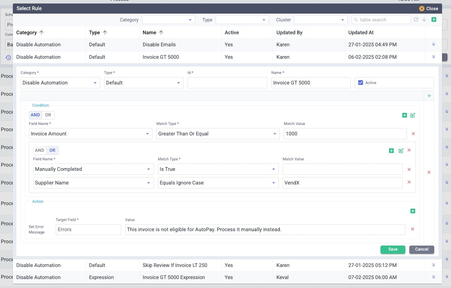Delete the nested OR condition group
The height and width of the screenshot is (288, 451).
coord(409,150)
